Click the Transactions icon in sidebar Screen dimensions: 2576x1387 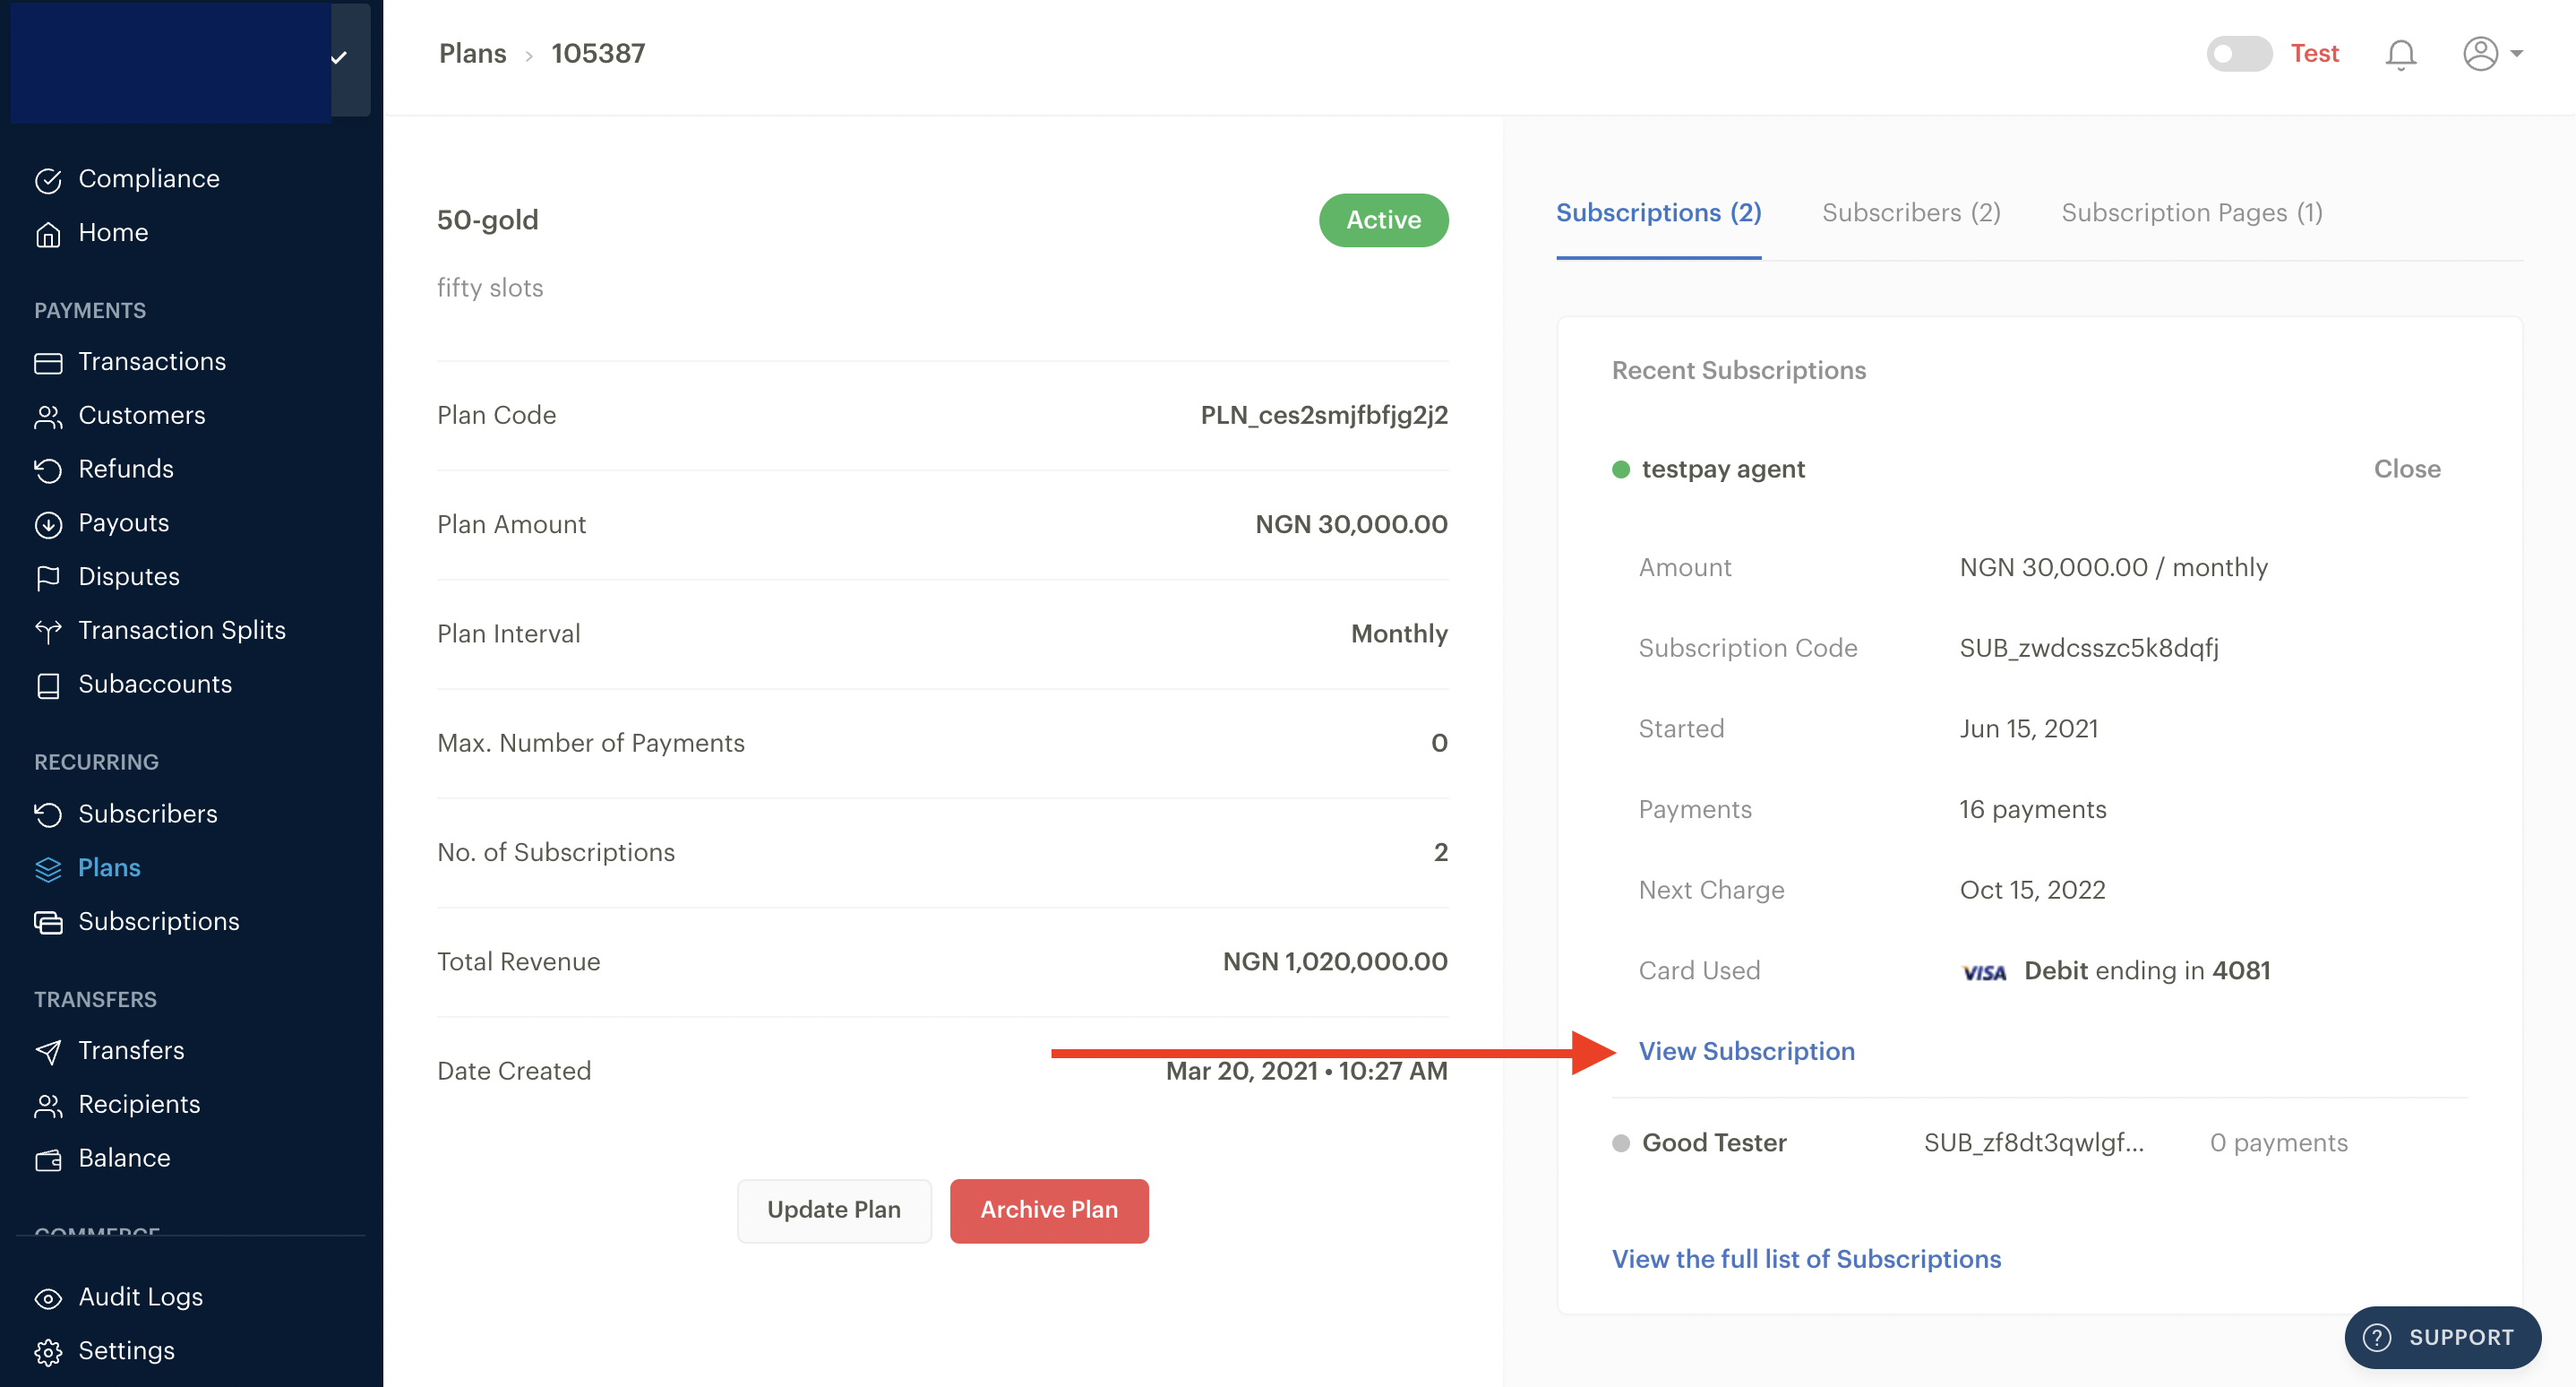(47, 360)
